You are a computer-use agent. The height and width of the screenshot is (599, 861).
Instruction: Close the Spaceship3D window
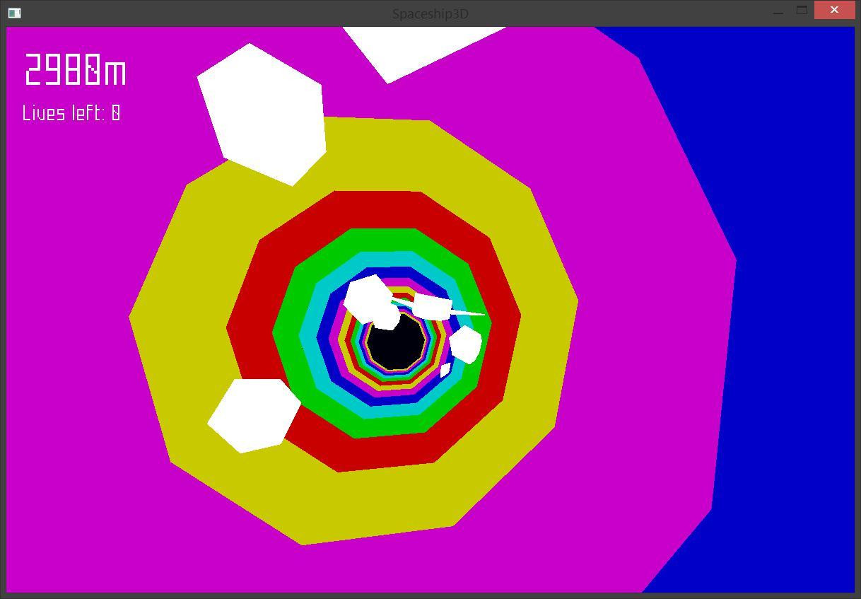(834, 10)
